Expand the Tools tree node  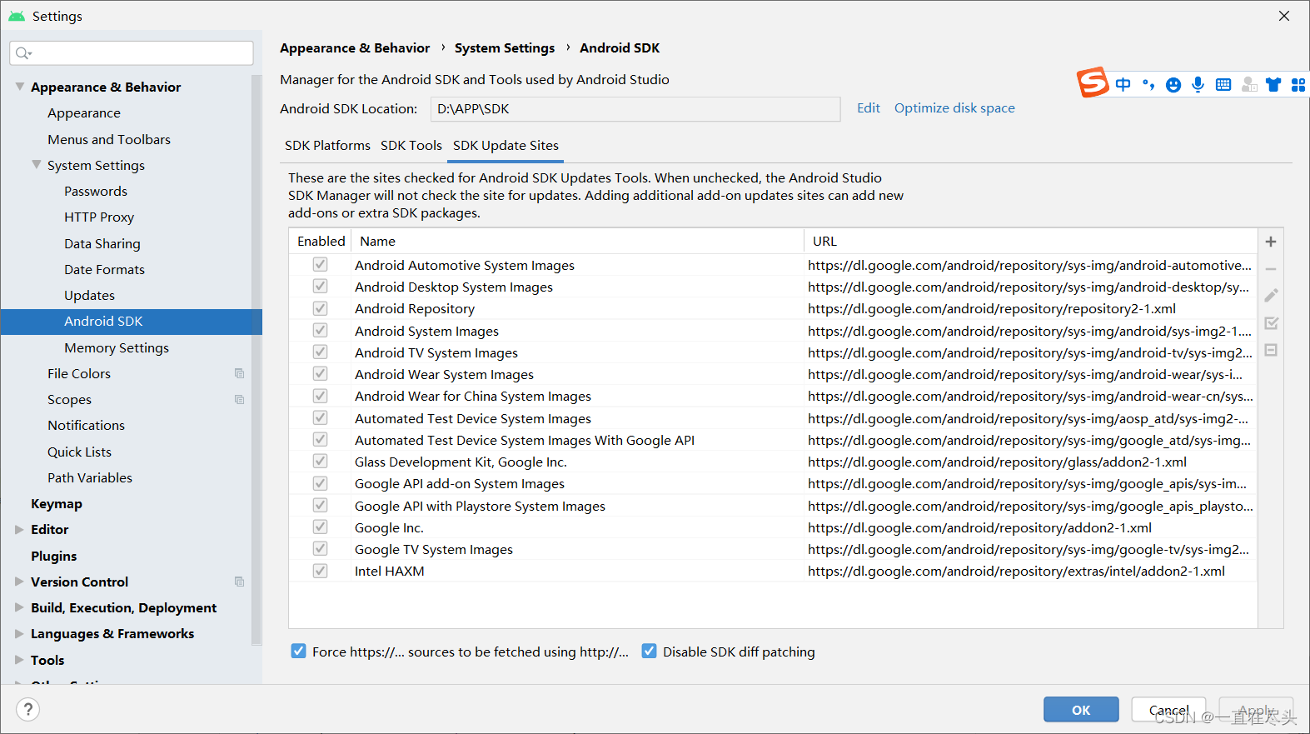coord(19,660)
